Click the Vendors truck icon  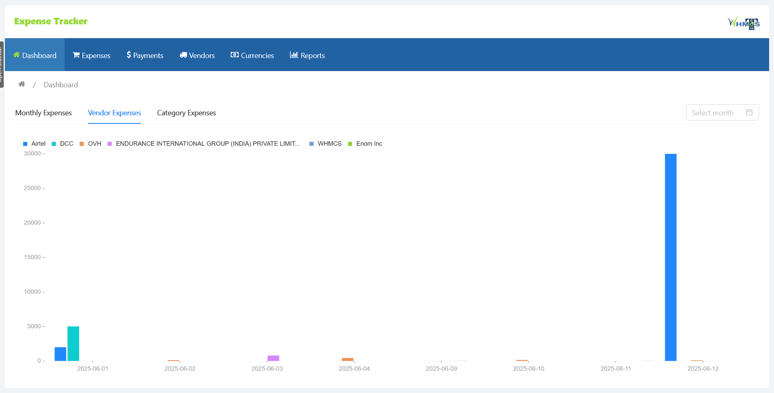point(183,55)
